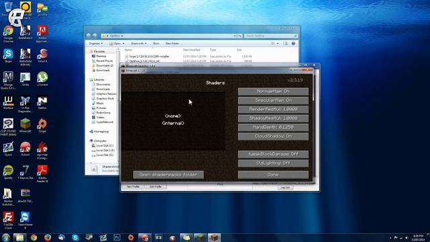Image resolution: width=430 pixels, height=242 pixels.
Task: Click Explorer Back arrow button
Action: [88, 36]
